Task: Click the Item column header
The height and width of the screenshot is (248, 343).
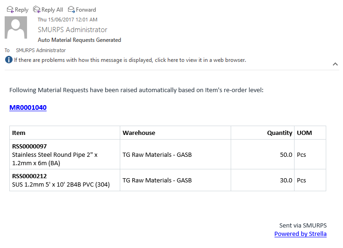Action: pos(19,133)
